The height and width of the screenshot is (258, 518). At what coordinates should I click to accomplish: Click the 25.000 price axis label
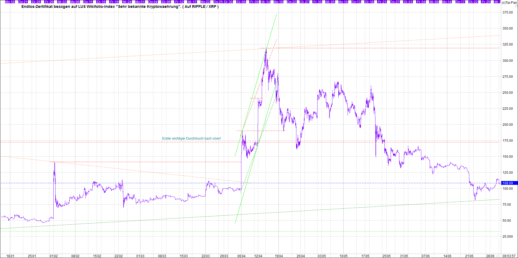point(507,237)
